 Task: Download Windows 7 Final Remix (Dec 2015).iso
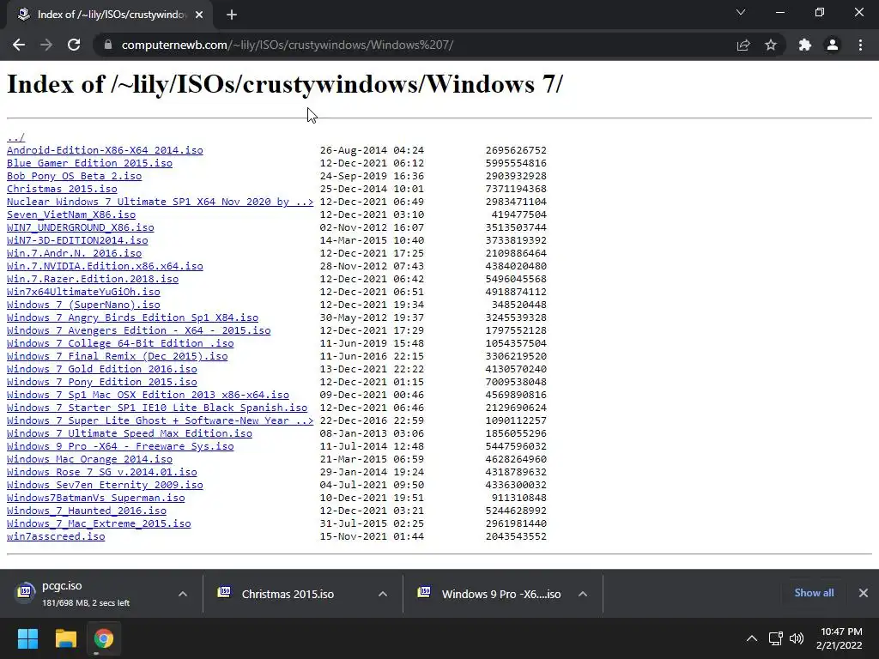[117, 356]
